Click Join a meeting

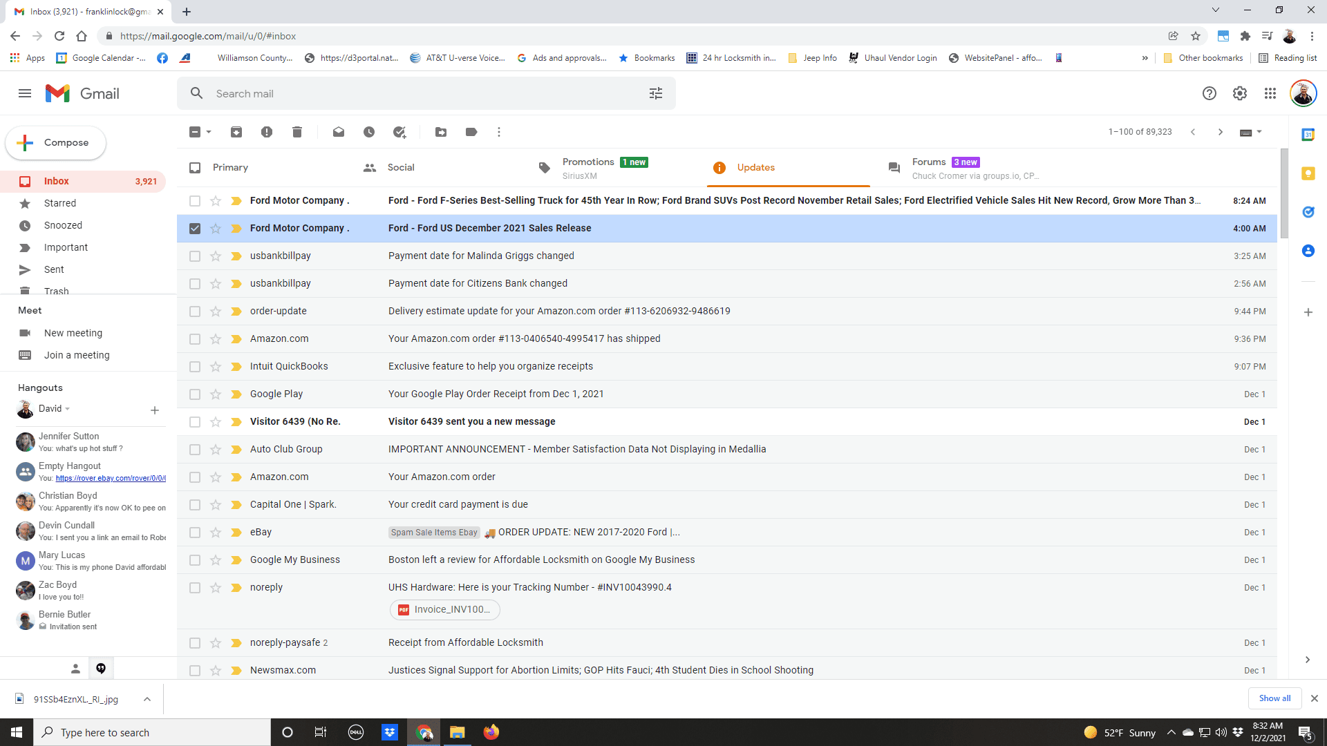coord(77,355)
